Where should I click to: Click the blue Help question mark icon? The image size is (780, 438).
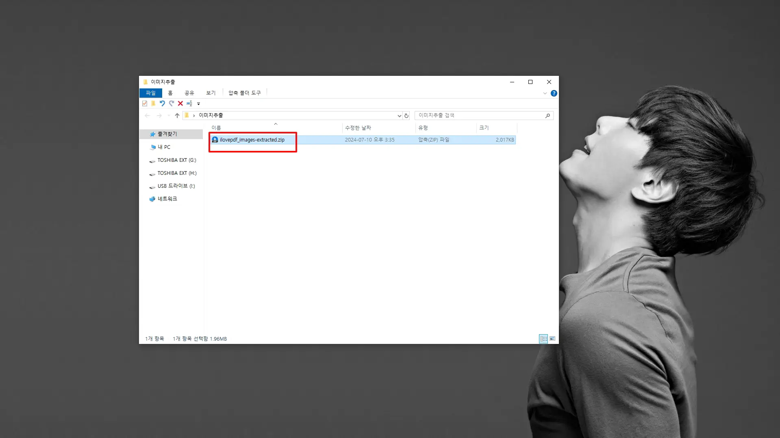click(x=554, y=93)
